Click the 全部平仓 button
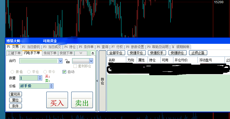The image size is (230, 119). (x=116, y=53)
